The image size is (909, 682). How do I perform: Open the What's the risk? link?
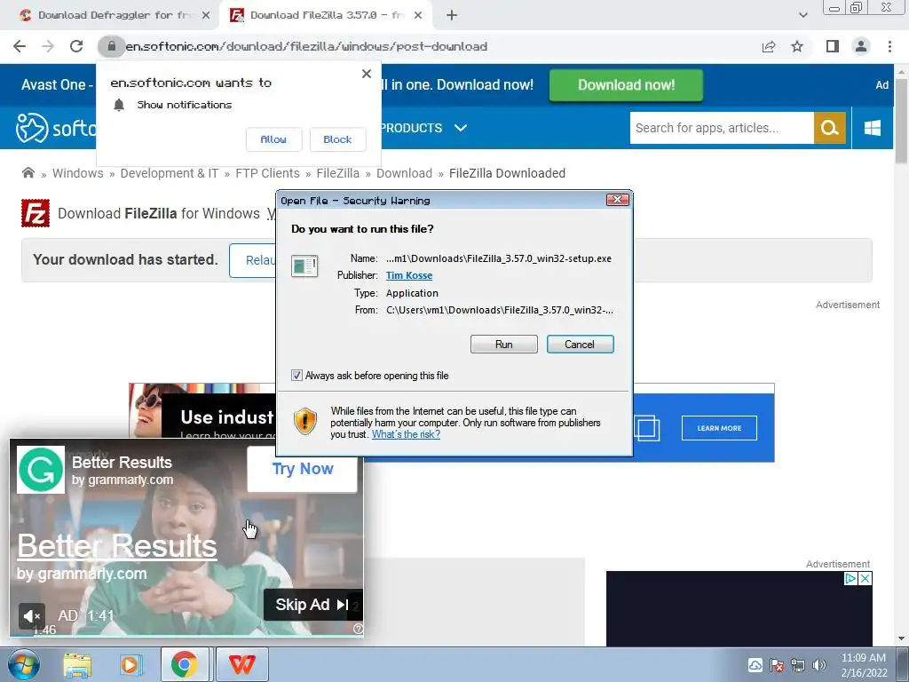406,434
